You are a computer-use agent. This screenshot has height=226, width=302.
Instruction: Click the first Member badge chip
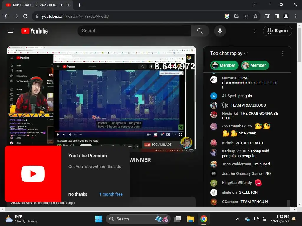[224, 65]
